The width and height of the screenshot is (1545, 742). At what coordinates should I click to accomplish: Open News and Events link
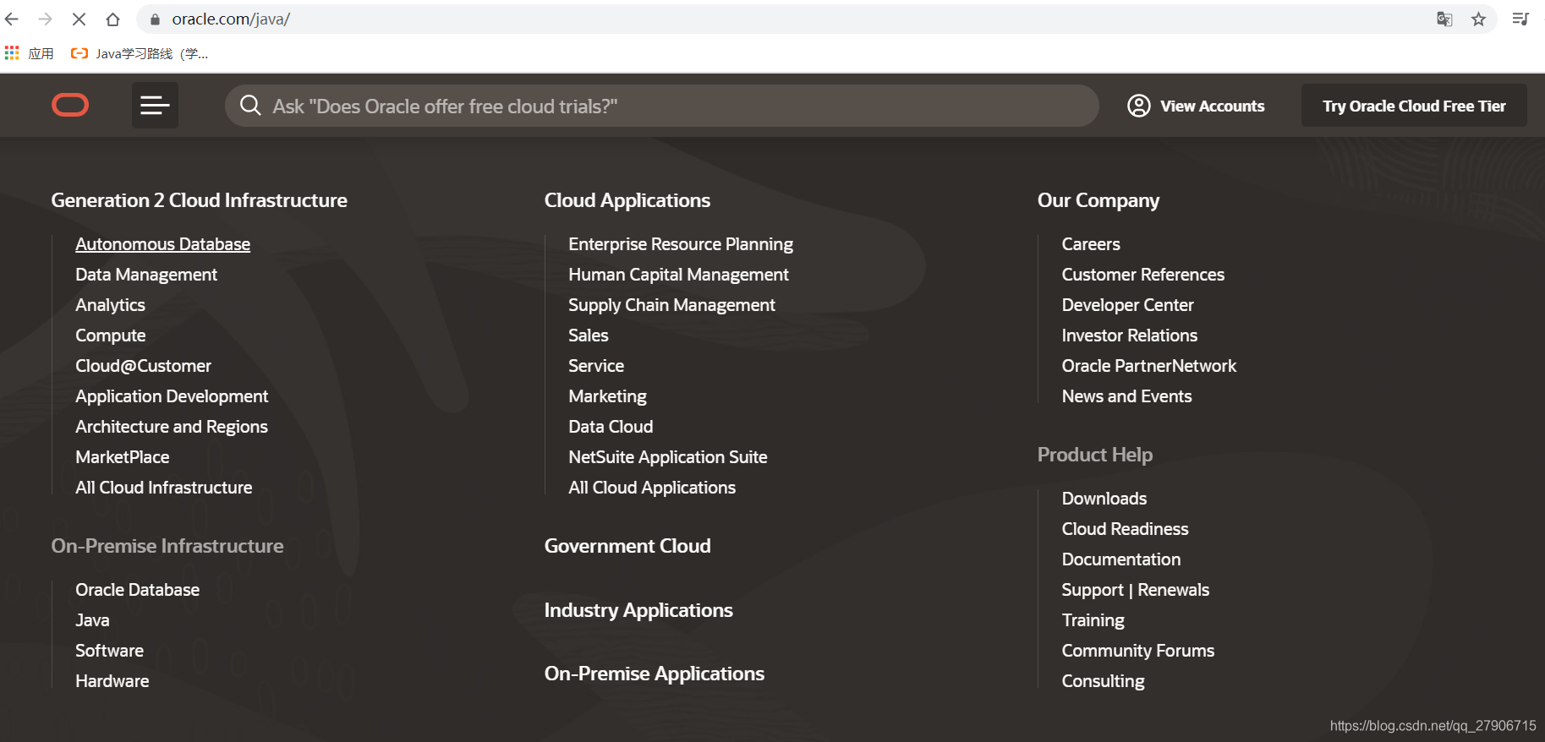pyautogui.click(x=1127, y=396)
